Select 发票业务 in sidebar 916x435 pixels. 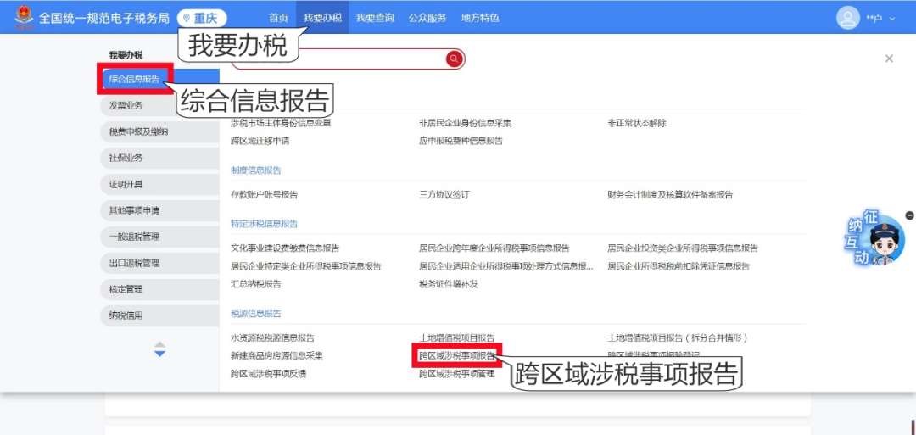[126, 106]
